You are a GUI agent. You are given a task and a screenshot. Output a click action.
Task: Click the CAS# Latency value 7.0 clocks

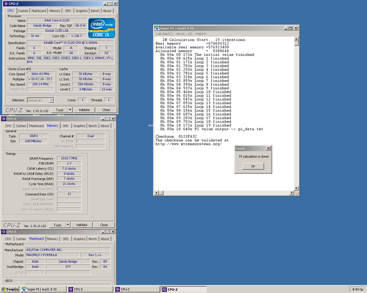(x=69, y=168)
